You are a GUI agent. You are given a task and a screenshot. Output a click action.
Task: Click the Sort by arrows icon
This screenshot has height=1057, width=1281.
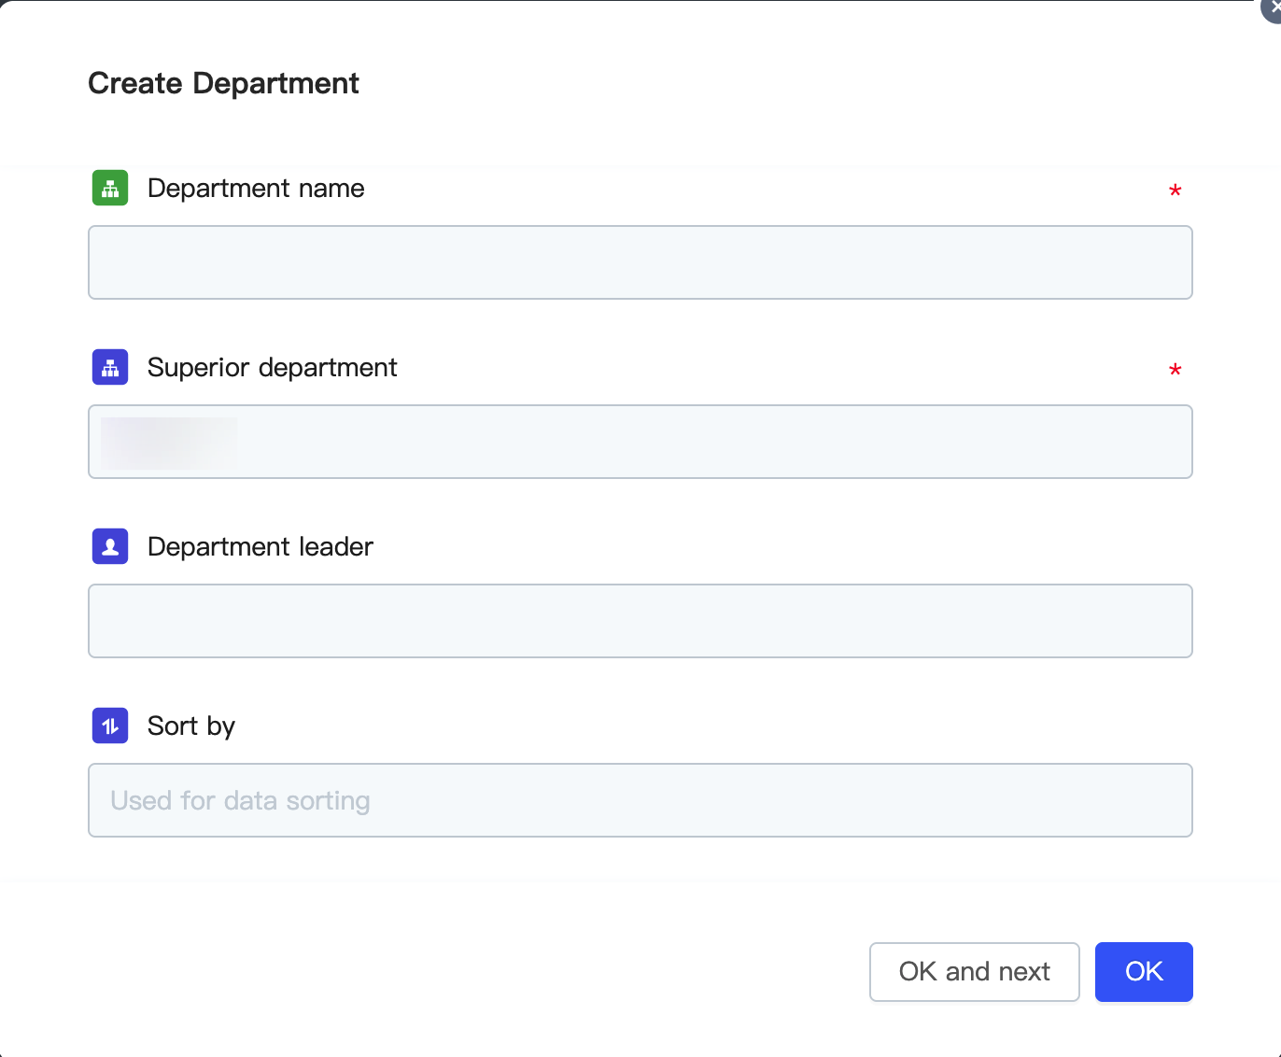pos(110,726)
